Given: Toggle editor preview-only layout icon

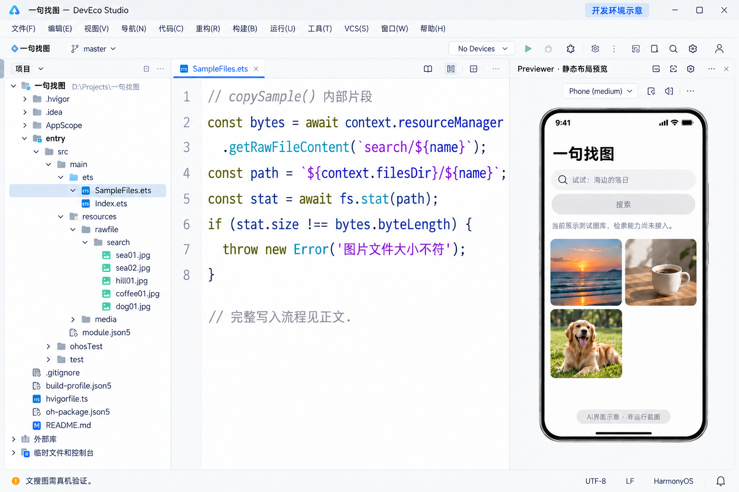Looking at the screenshot, I should [x=473, y=69].
